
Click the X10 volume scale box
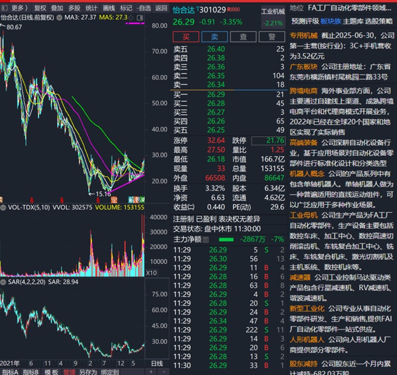(x=152, y=273)
